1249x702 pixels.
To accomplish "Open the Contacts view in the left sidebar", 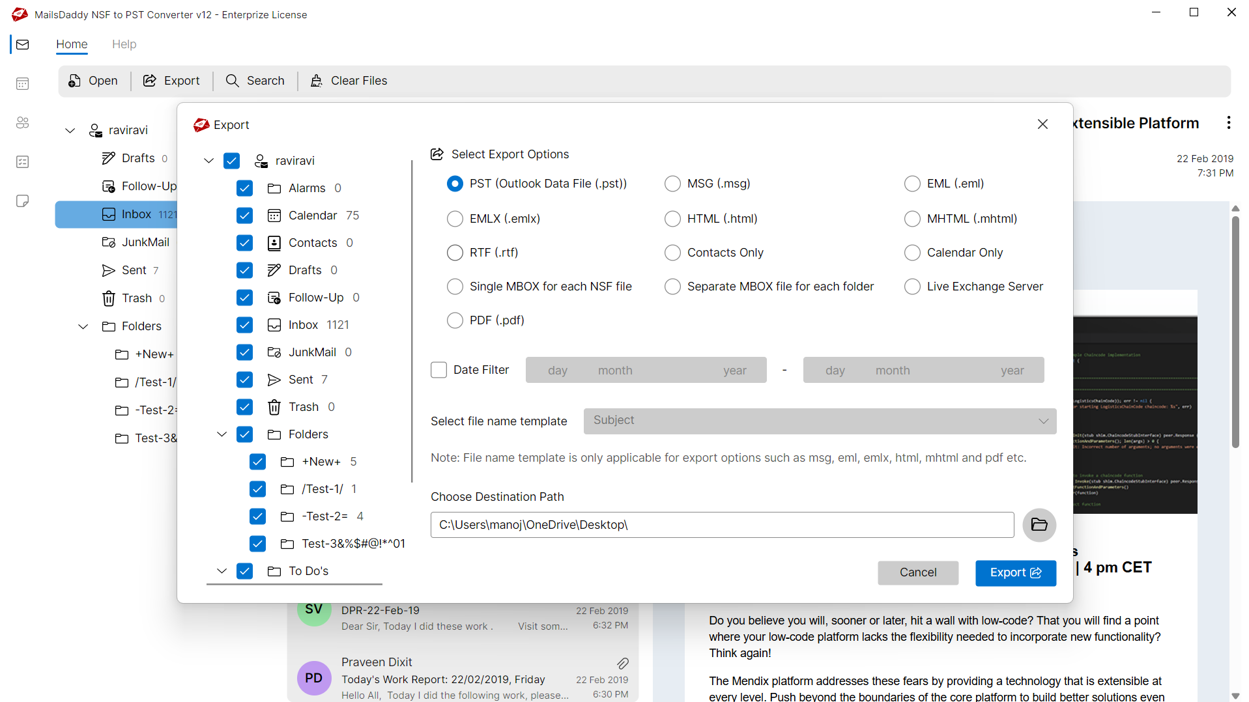I will tap(23, 122).
